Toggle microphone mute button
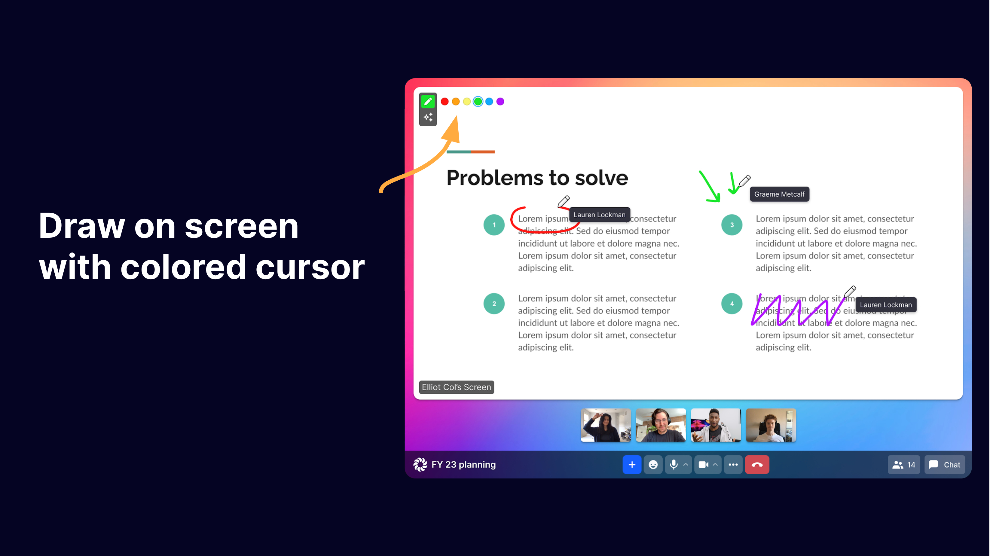This screenshot has height=556, width=990. tap(672, 464)
